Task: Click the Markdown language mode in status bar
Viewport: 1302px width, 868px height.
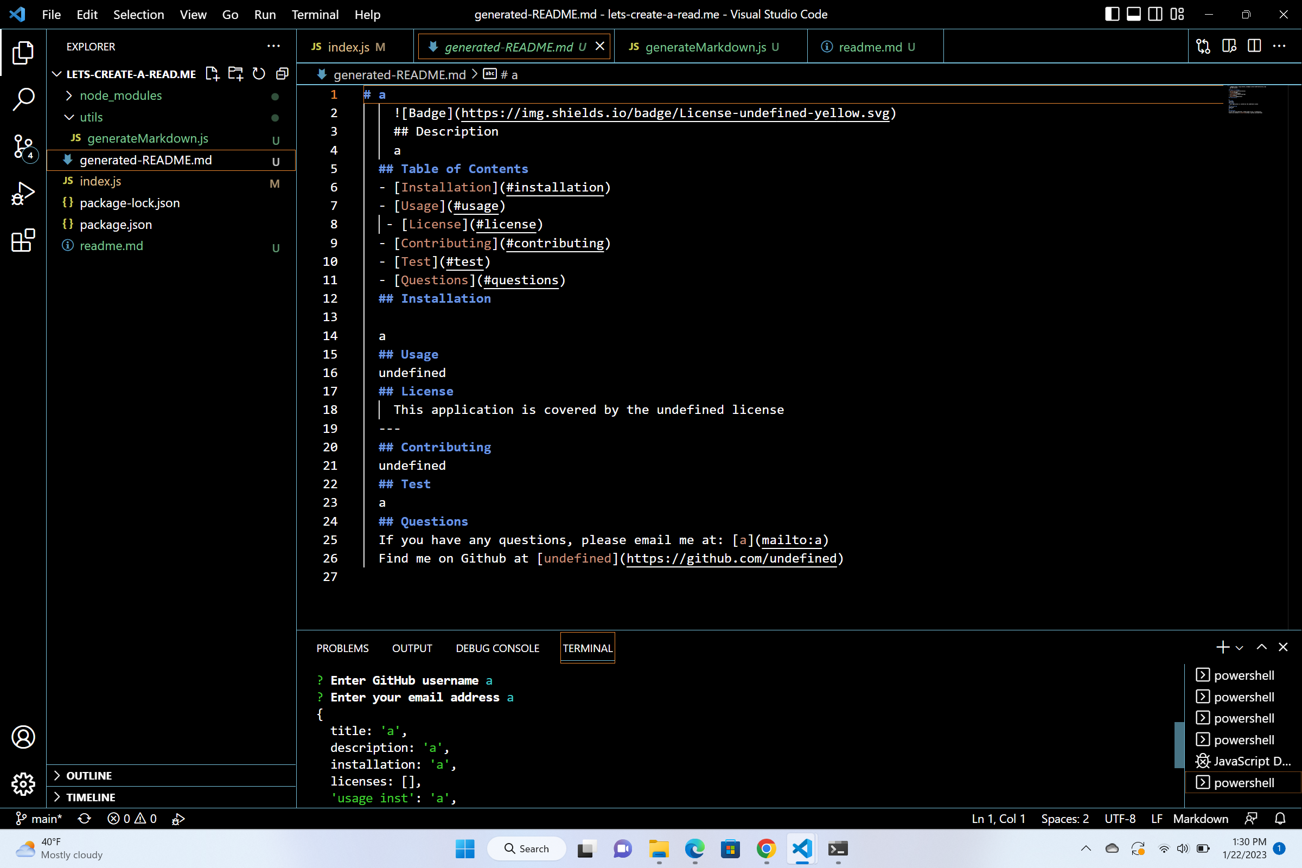Action: [1201, 819]
